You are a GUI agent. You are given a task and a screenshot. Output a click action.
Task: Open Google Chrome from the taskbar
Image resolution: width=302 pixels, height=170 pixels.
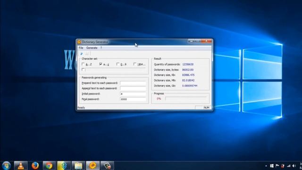(x=49, y=166)
